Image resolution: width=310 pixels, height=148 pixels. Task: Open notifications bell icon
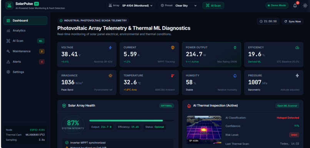295,5
